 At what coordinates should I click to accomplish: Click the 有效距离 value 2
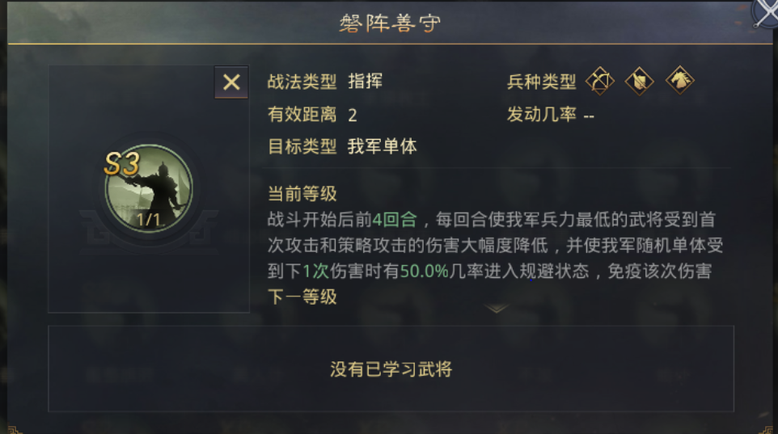353,115
